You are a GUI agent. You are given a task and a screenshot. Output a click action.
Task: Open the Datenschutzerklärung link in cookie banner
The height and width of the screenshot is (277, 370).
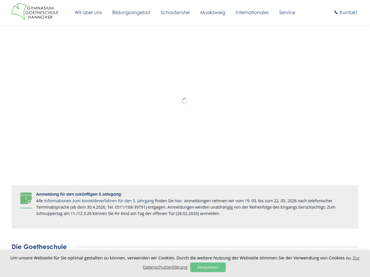[x=165, y=267]
